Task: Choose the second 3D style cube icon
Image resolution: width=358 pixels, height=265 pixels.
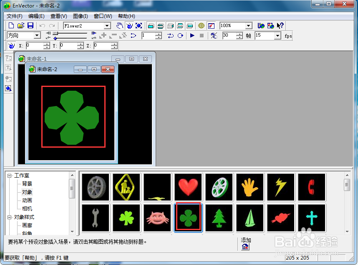Action: (x=161, y=26)
